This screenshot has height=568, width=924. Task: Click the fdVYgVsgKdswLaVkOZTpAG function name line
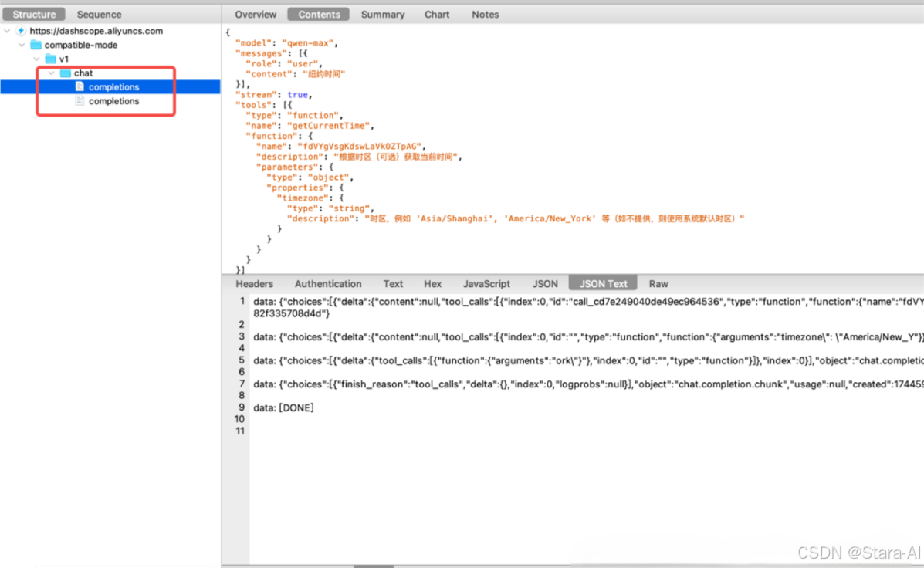tap(340, 147)
